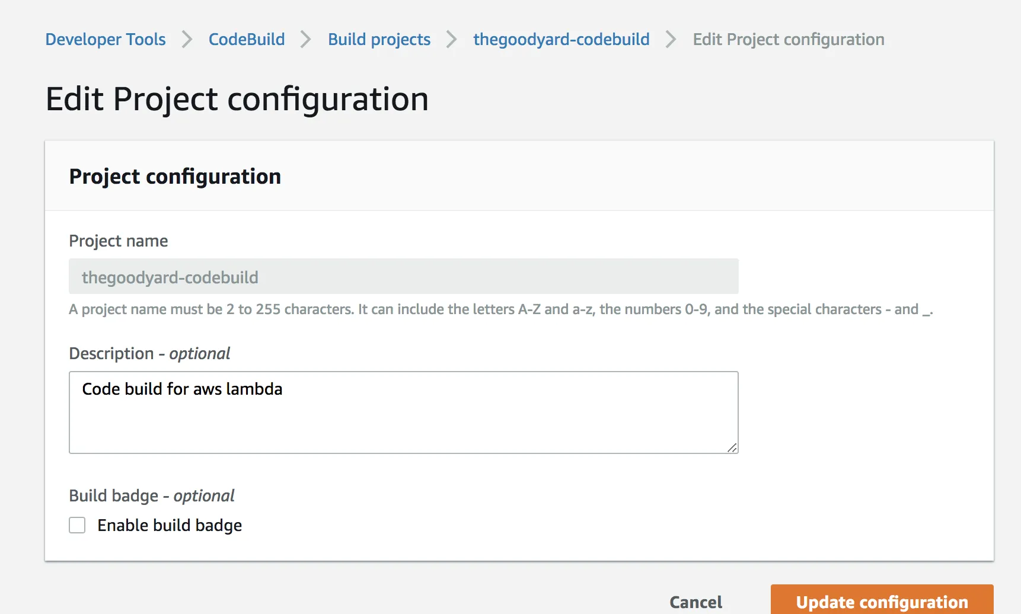
Task: Click the Description textarea resize handle
Action: pos(732,448)
